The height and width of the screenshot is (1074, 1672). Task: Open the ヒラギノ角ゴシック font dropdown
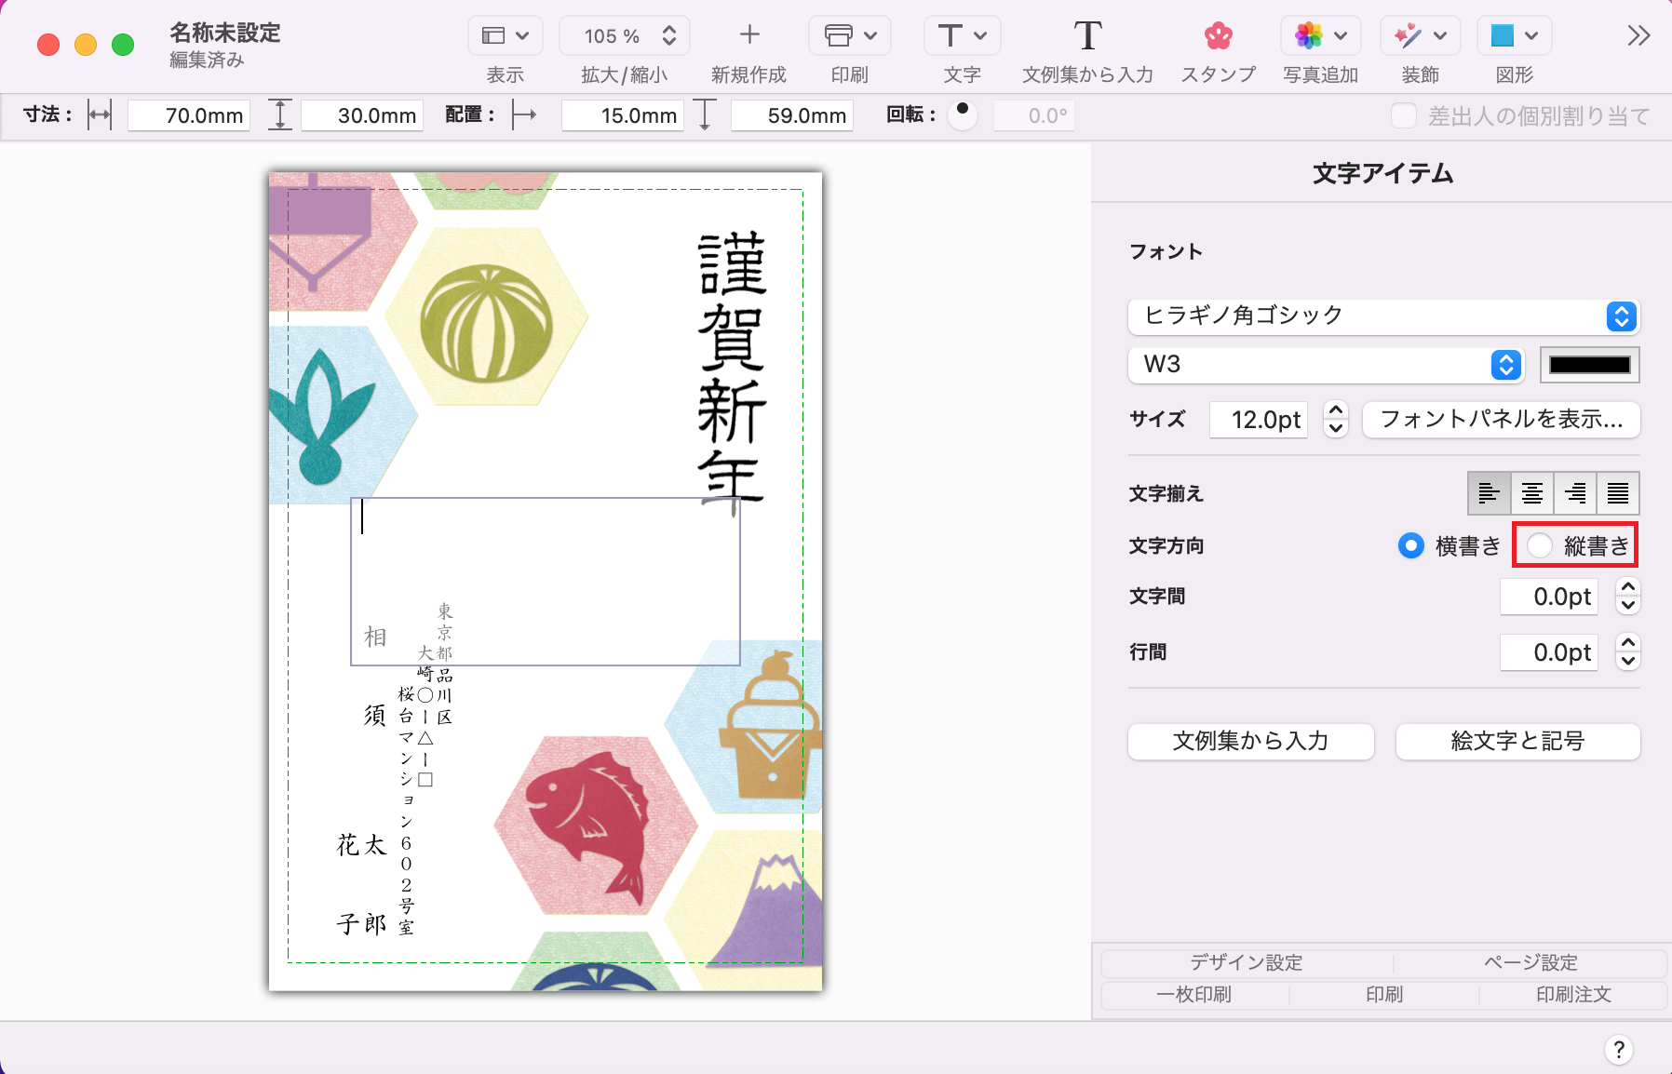click(x=1382, y=316)
